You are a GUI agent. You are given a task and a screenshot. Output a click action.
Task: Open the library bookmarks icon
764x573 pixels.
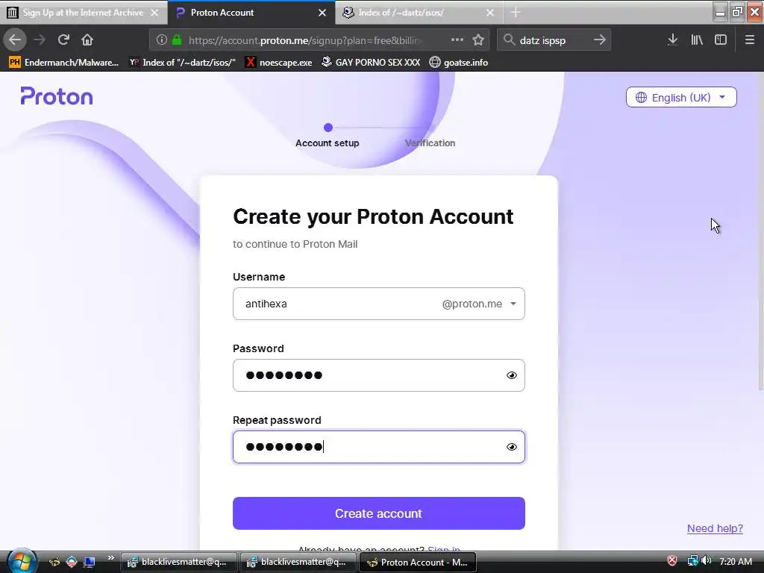[x=697, y=40]
